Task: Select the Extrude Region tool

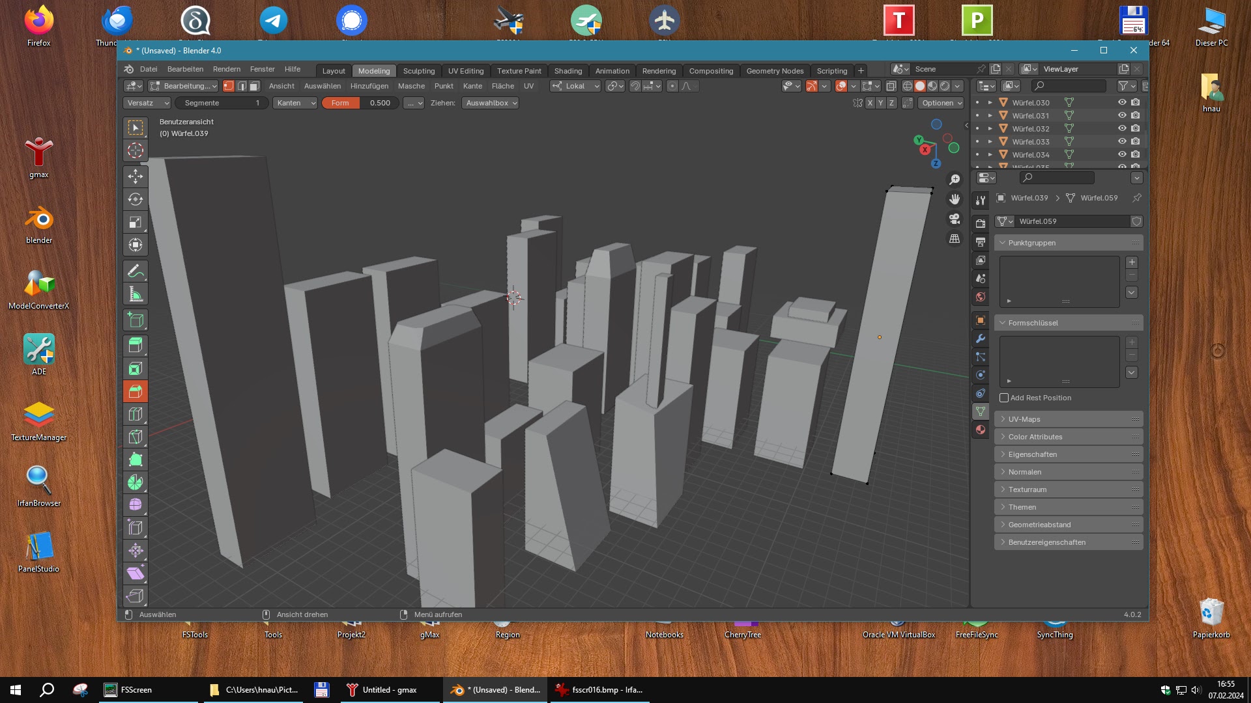Action: point(136,346)
